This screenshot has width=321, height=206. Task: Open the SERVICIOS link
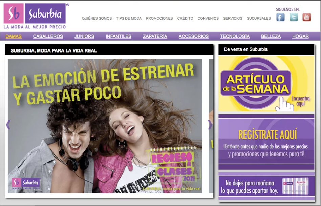(x=233, y=18)
